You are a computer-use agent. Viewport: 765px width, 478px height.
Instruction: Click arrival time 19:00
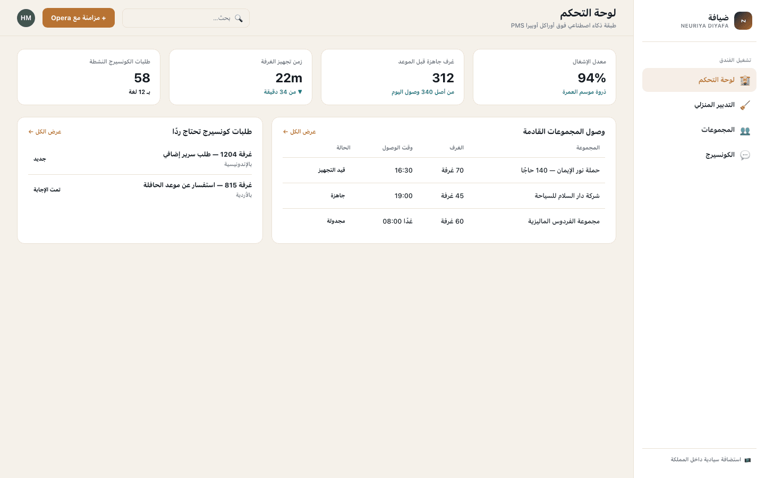click(404, 196)
